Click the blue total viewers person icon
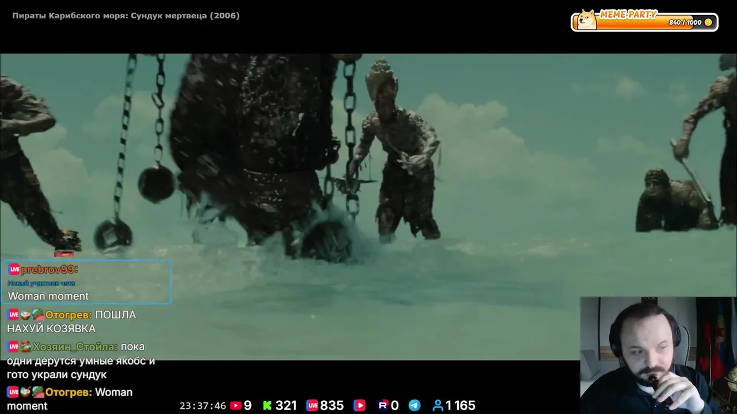Viewport: 737px width, 414px height. [438, 406]
